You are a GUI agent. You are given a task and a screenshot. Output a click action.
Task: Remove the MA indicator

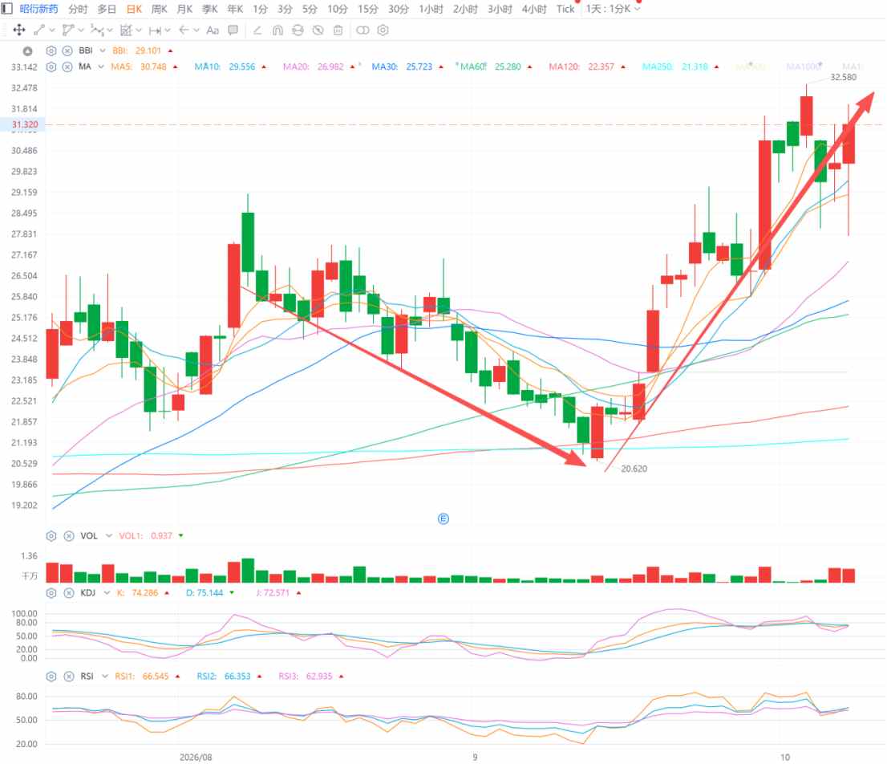click(67, 67)
